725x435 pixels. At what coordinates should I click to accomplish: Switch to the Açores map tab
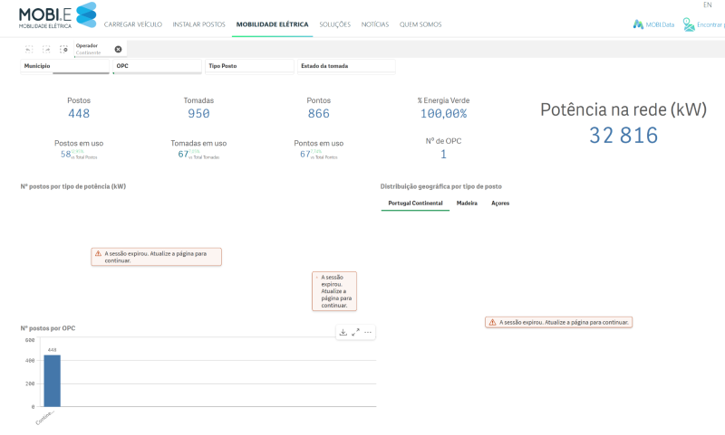(x=500, y=203)
